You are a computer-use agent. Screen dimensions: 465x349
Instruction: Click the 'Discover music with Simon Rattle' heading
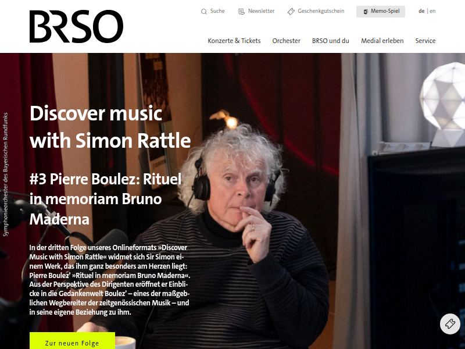click(x=110, y=127)
